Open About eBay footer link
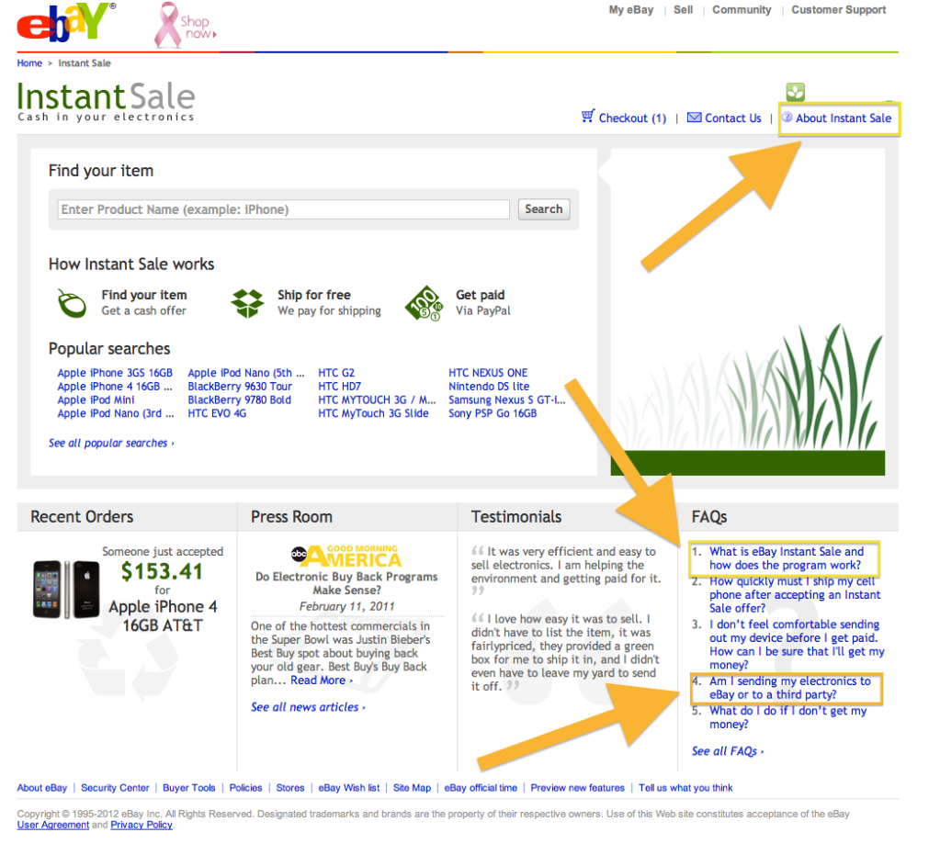Image resolution: width=940 pixels, height=855 pixels. [x=42, y=788]
